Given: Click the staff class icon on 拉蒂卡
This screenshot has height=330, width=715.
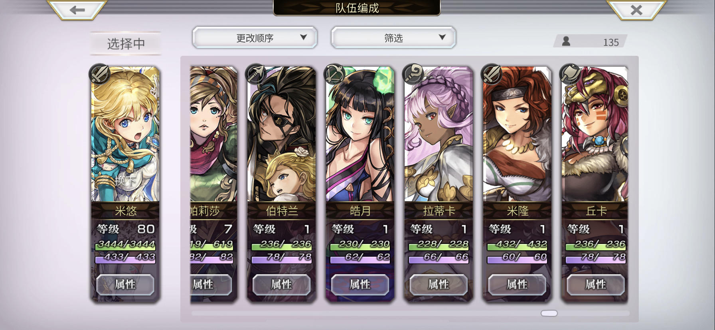Looking at the screenshot, I should pos(413,74).
